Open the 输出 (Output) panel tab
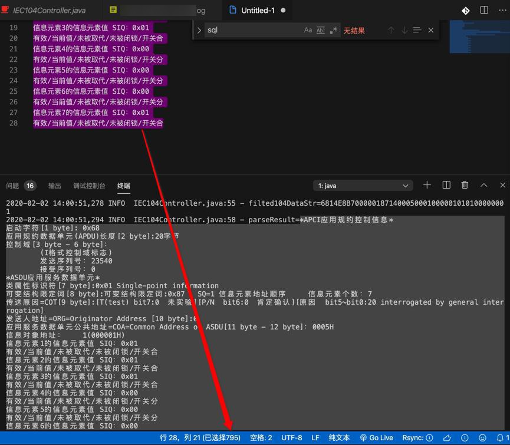This screenshot has width=510, height=445. 55,186
